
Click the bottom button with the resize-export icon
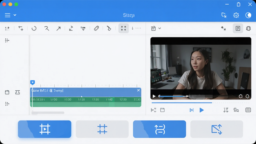[217, 129]
